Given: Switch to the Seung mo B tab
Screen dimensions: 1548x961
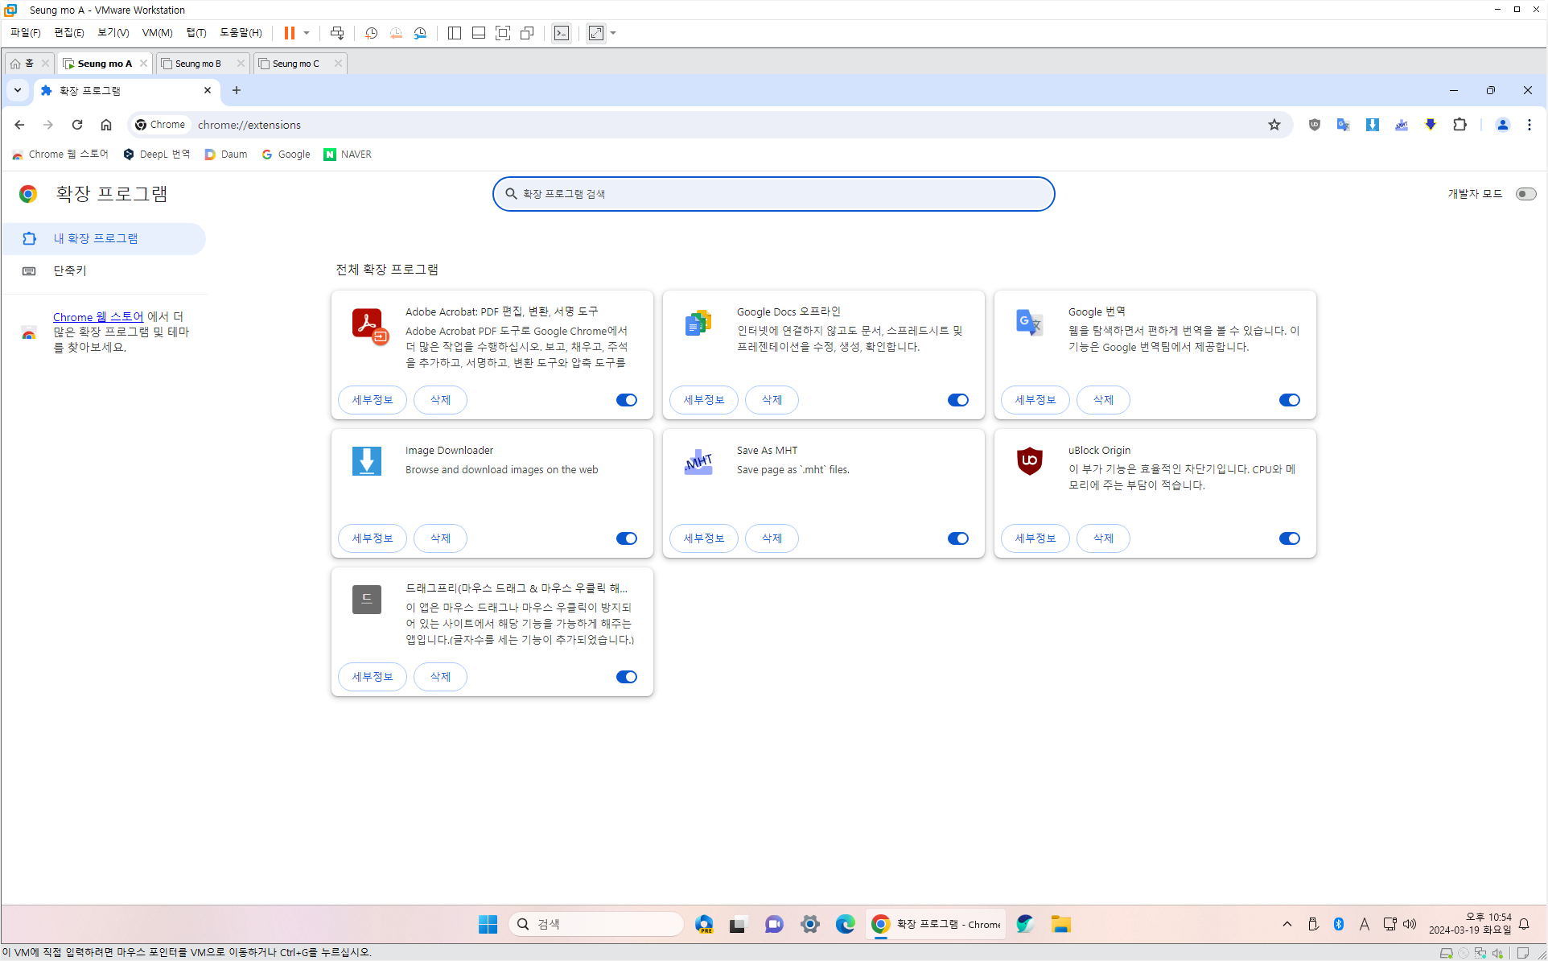Looking at the screenshot, I should (x=198, y=64).
